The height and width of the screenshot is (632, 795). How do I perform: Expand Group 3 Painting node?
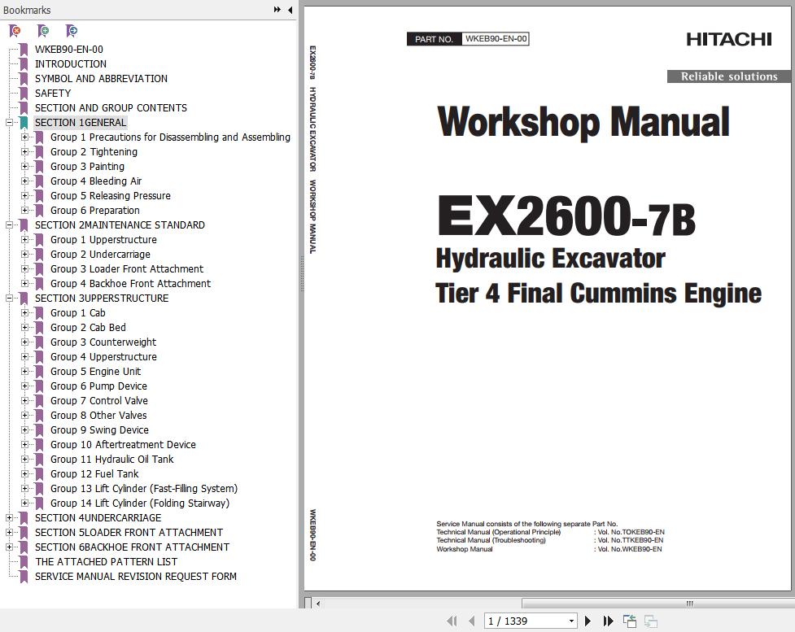[x=24, y=167]
